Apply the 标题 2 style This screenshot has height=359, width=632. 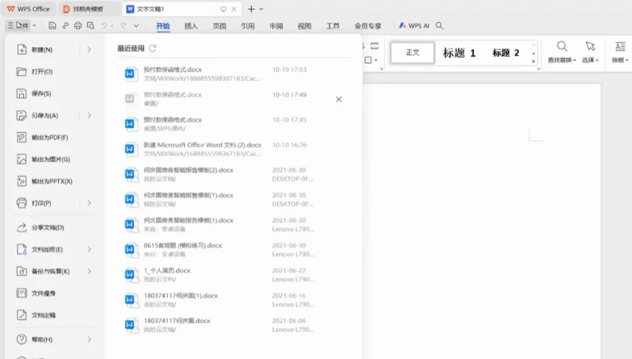pos(505,53)
